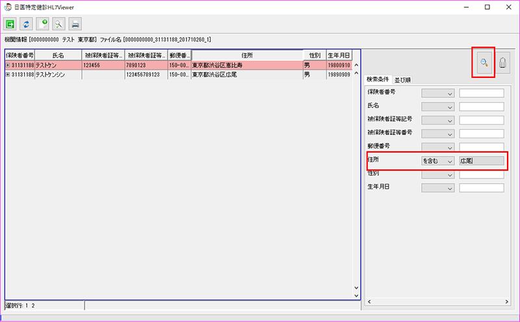Click the eraser clear button beside search
Screen dimensions: 520x322
[503, 62]
